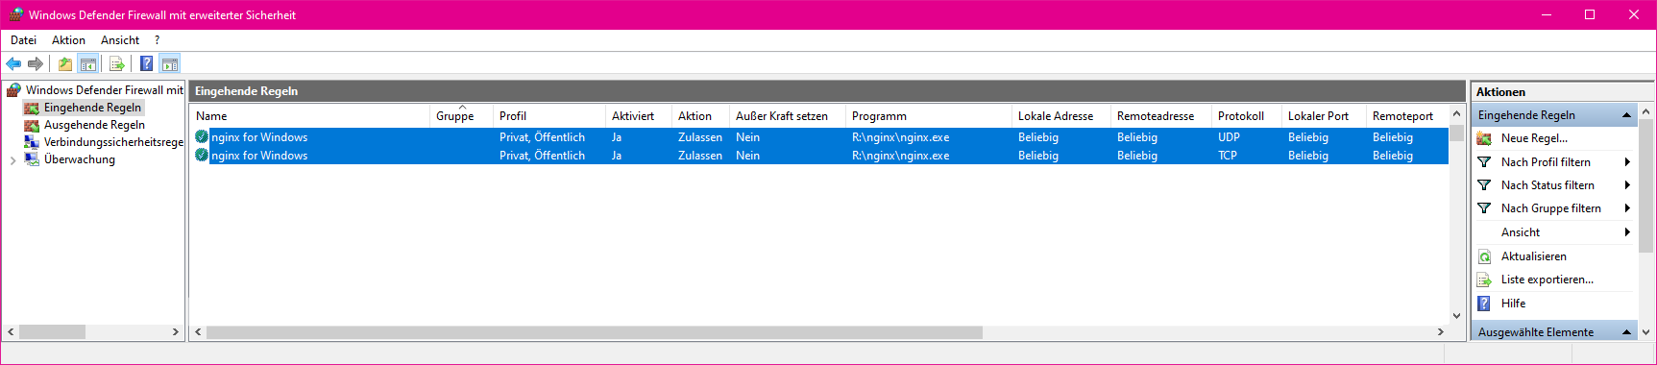
Task: Click the green checkmark of the TCP nginx rule
Action: [x=202, y=155]
